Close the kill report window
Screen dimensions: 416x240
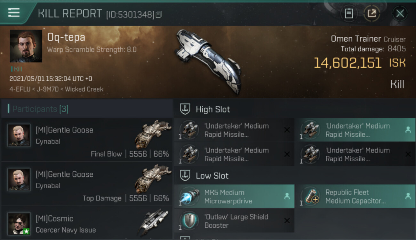[x=400, y=13]
